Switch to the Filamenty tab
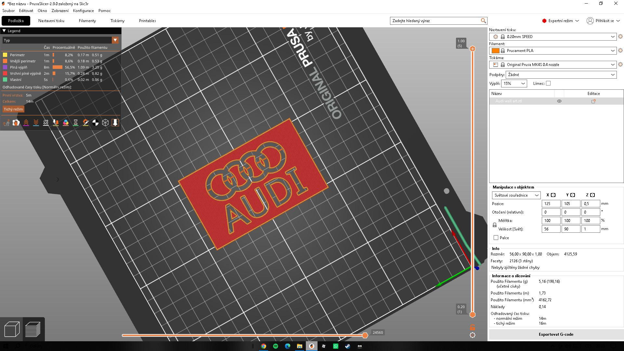624x351 pixels. 87,21
